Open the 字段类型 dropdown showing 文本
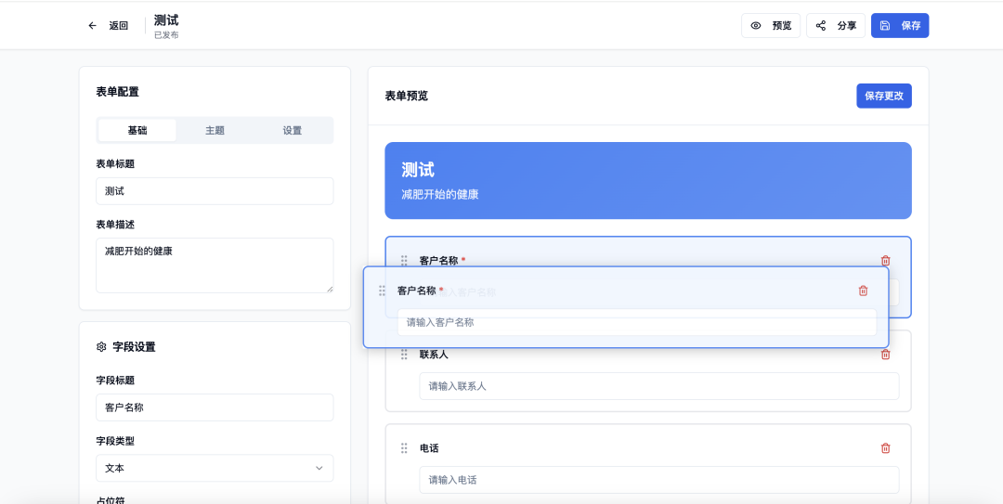 (x=215, y=468)
